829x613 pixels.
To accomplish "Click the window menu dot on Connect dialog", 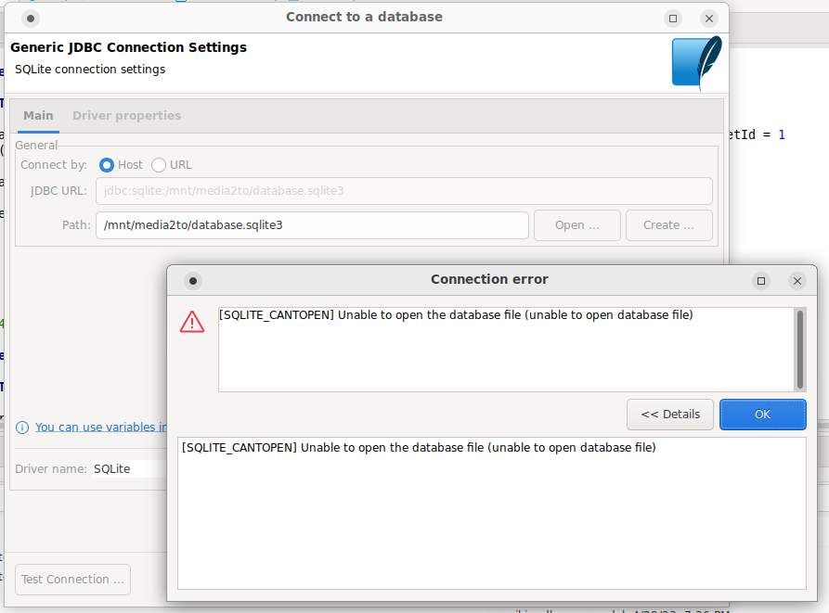I will point(31,18).
